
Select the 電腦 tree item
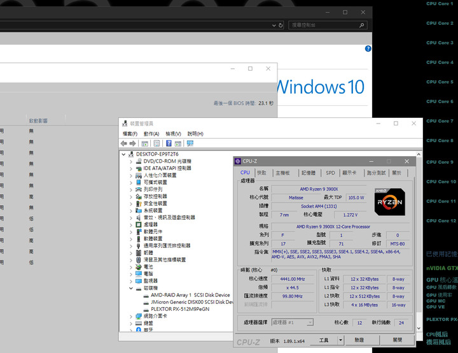(148, 274)
